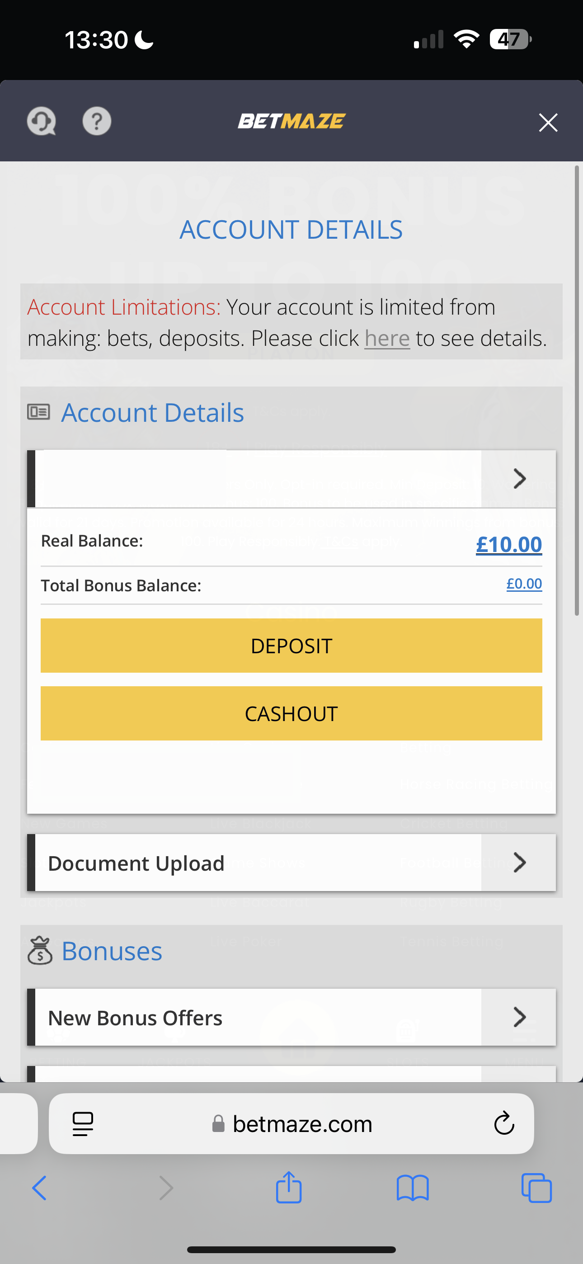Screen dimensions: 583x1264
Task: Go back with Safari back arrow
Action: click(39, 1189)
